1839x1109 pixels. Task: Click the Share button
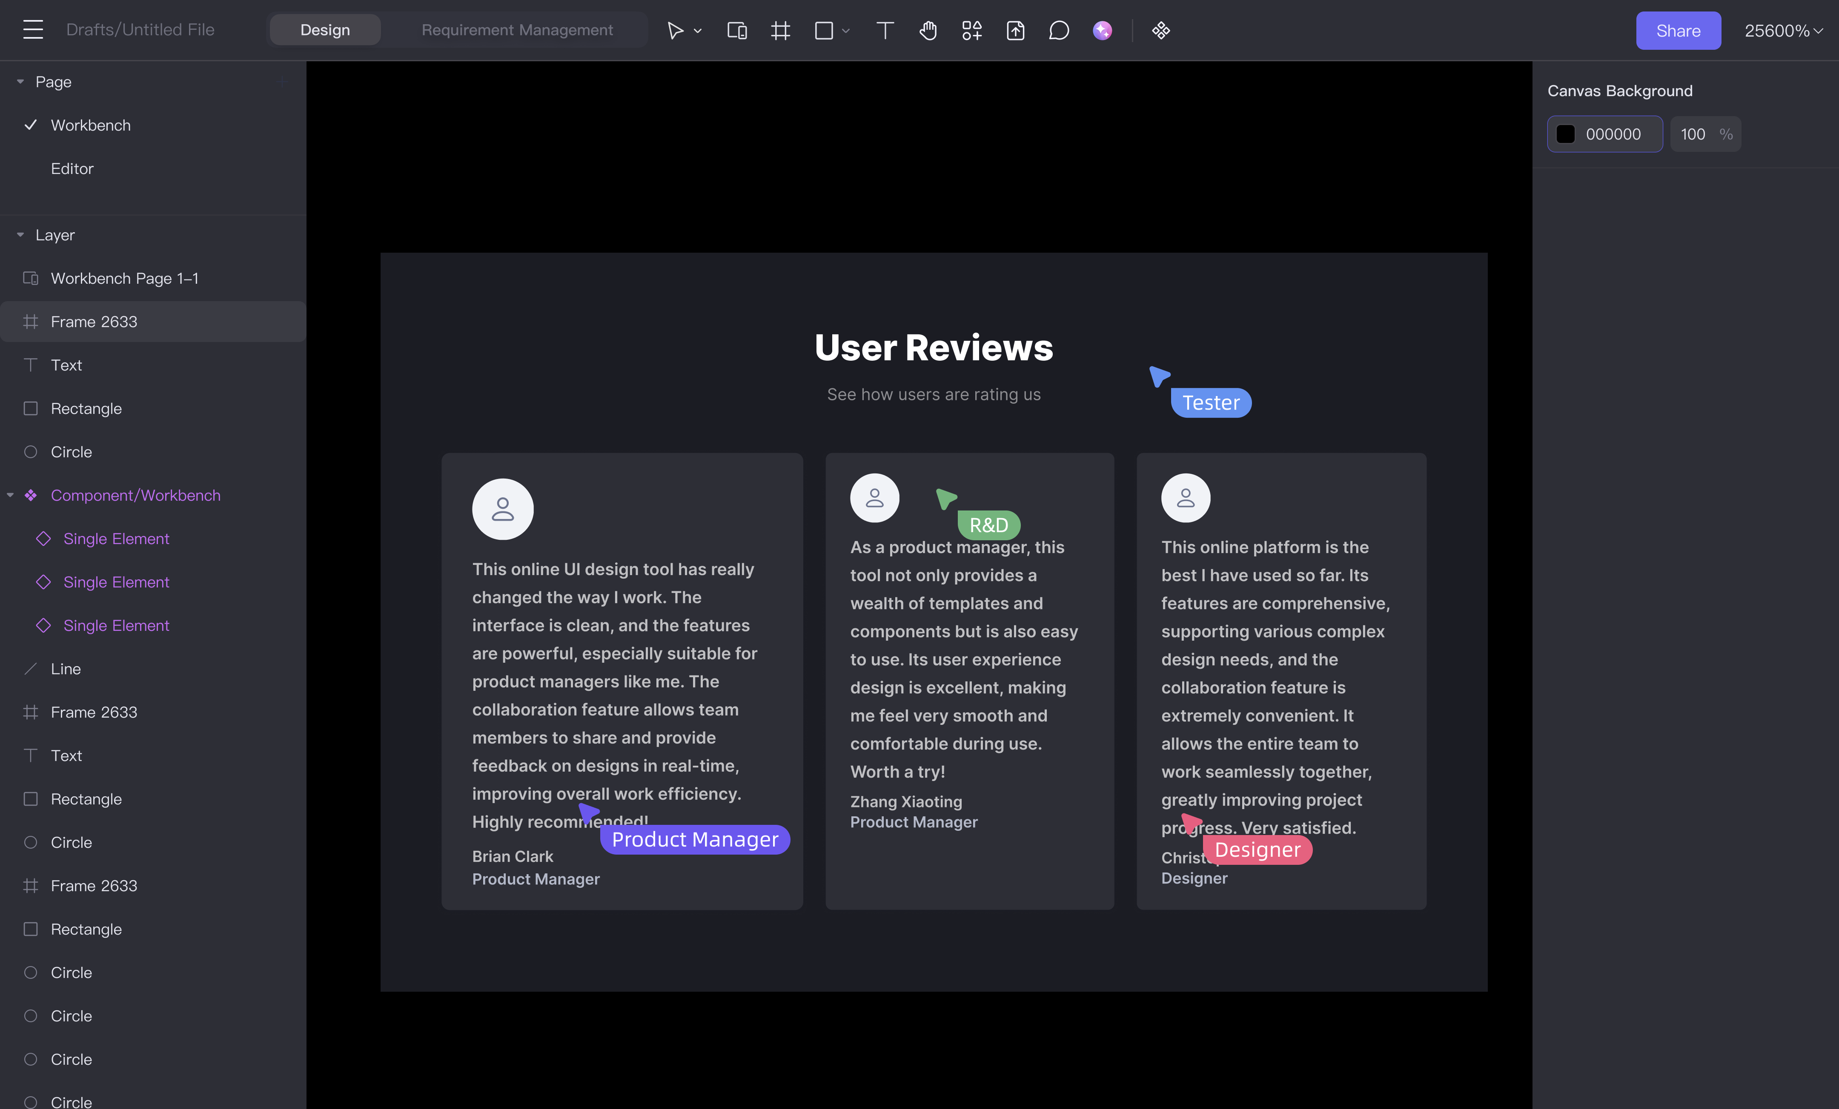pos(1678,31)
